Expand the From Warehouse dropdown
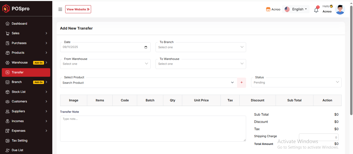The height and width of the screenshot is (154, 353). pyautogui.click(x=105, y=64)
